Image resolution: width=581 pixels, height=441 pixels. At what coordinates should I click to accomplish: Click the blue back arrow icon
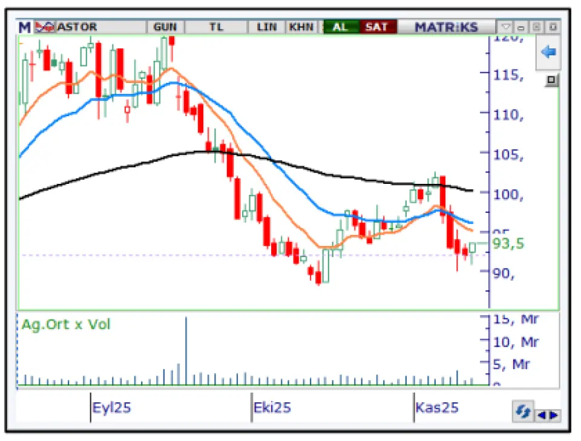[x=548, y=53]
